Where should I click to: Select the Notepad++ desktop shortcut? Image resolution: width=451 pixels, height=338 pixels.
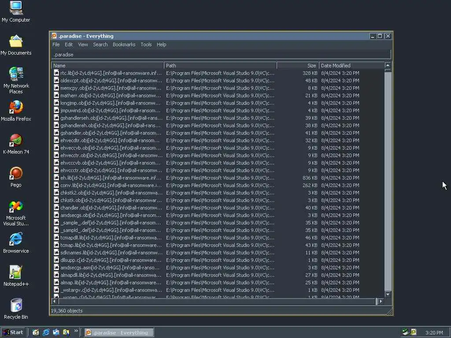[16, 276]
